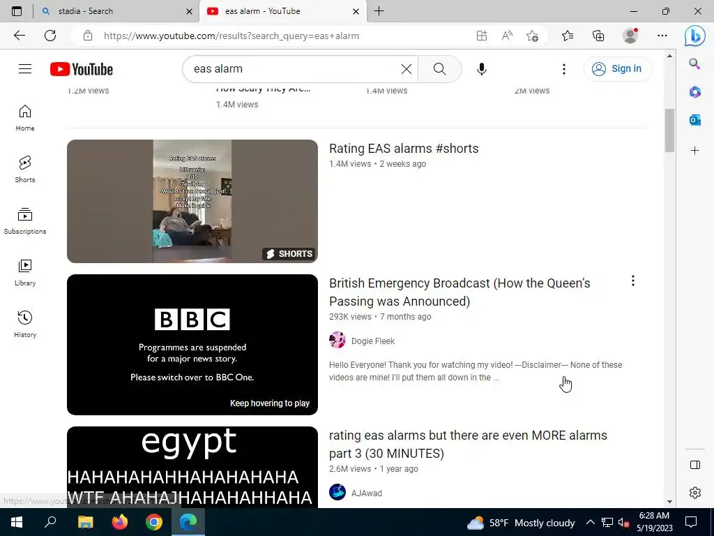
Task: Launch File Explorer from the taskbar
Action: [85, 522]
